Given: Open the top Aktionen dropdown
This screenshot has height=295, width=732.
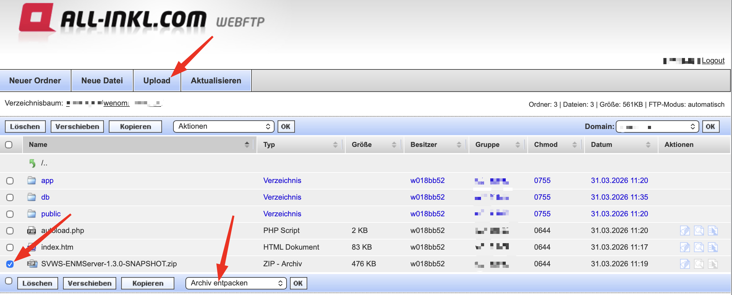Looking at the screenshot, I should pyautogui.click(x=223, y=127).
